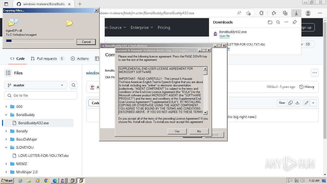
Task: Open the Enterprise menu
Action: 142,27
